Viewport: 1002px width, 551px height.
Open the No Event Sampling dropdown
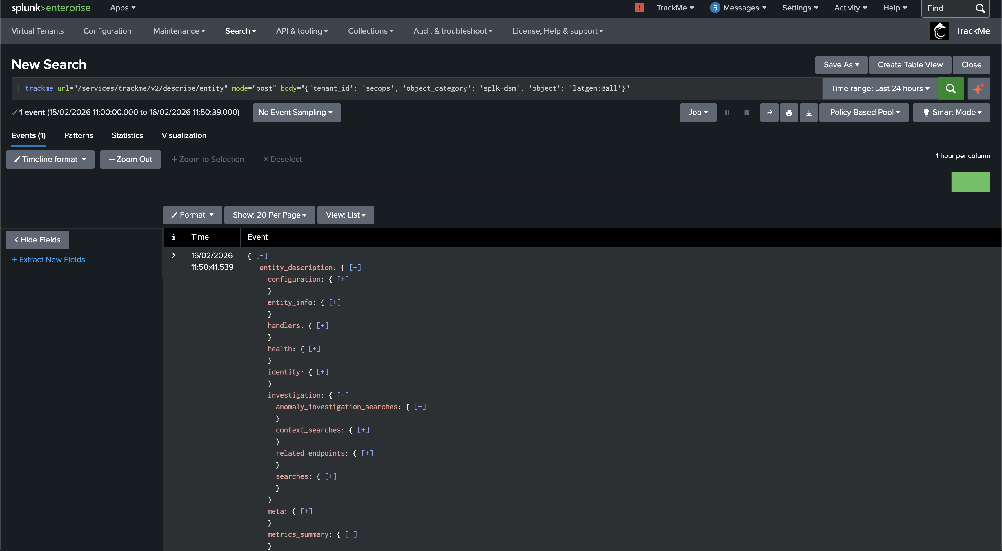coord(297,113)
